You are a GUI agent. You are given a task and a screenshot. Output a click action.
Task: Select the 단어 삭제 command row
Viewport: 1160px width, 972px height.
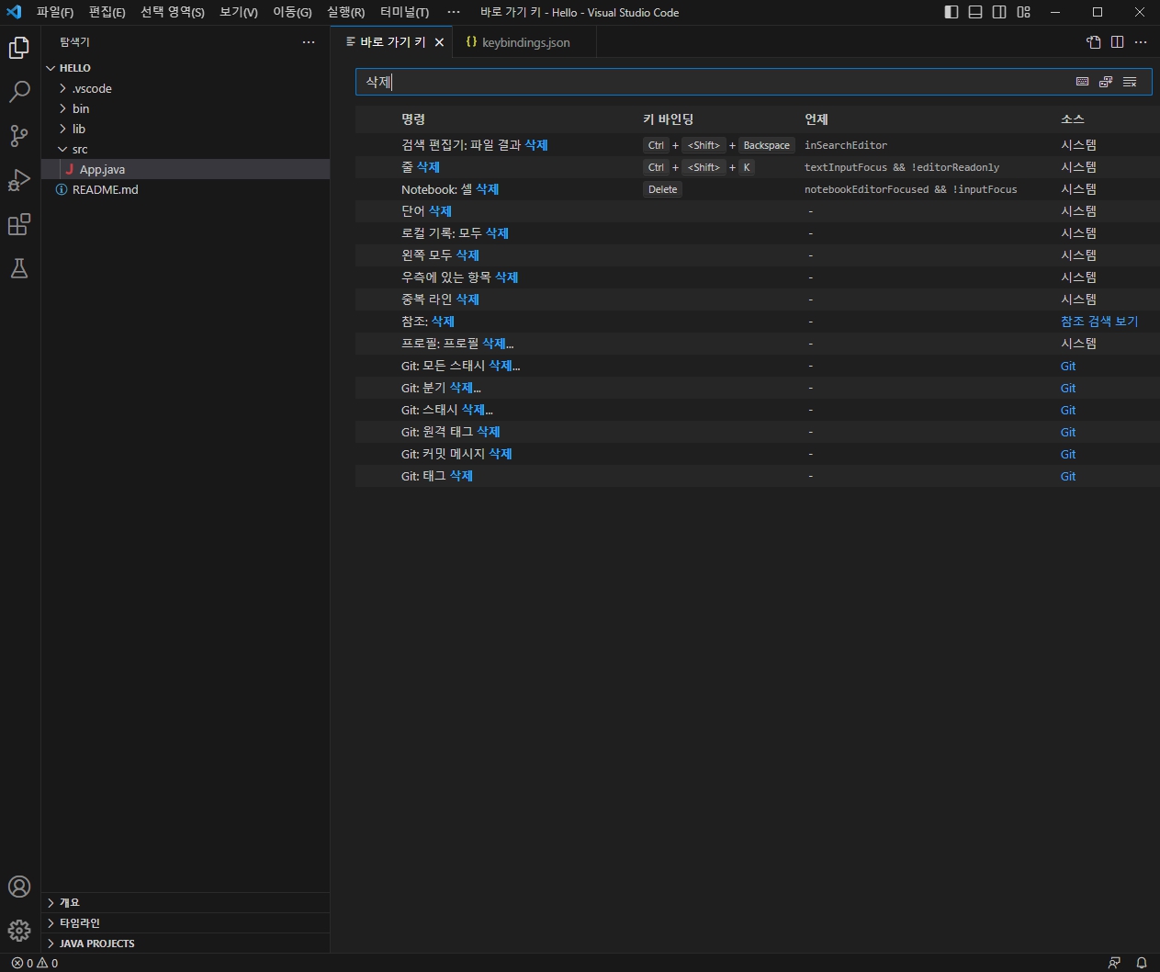[757, 211]
